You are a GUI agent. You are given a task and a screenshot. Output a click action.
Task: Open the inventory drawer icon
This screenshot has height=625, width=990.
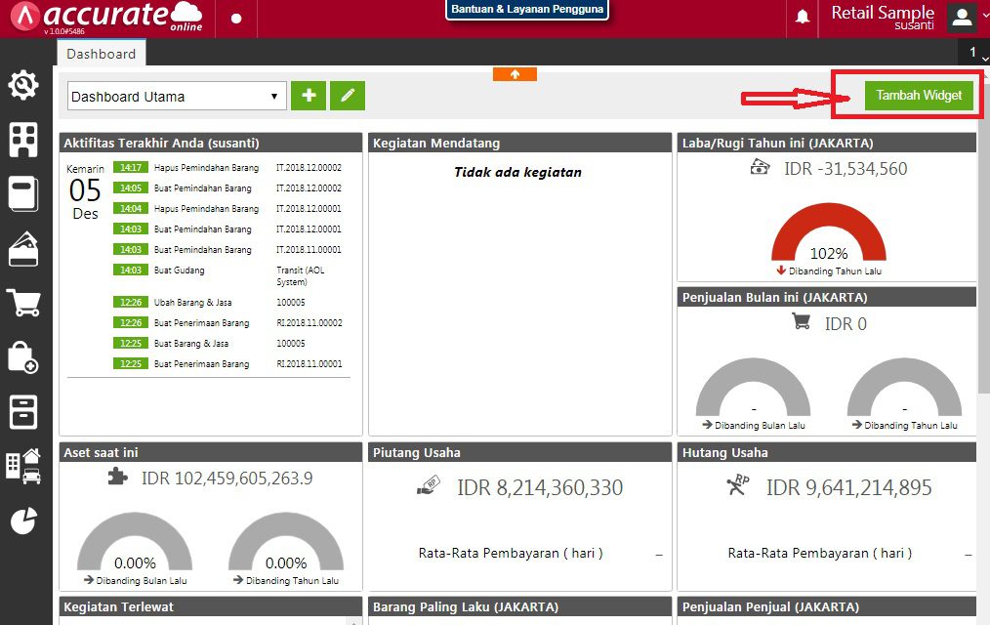click(22, 413)
